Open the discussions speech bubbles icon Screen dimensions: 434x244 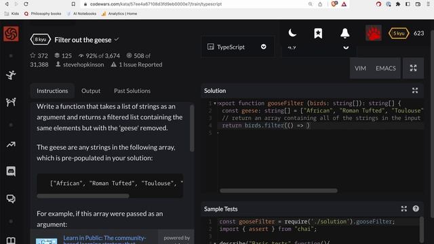coord(11,199)
